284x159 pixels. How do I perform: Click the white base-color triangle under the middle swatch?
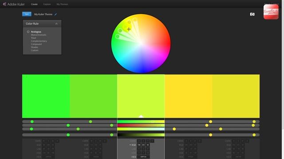tap(141, 116)
